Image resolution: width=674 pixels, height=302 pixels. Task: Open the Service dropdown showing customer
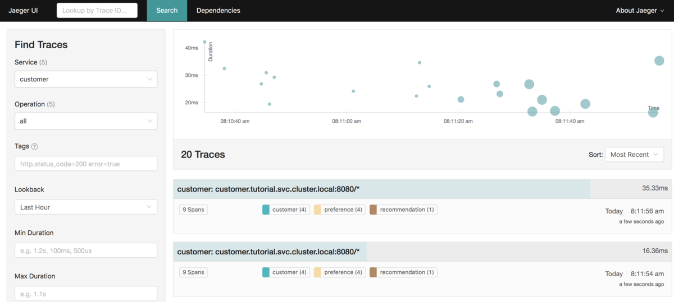[86, 79]
